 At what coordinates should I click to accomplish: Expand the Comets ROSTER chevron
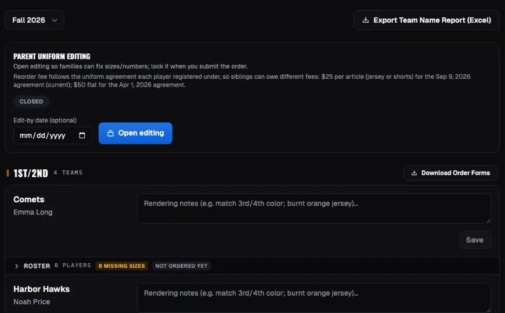[16, 266]
